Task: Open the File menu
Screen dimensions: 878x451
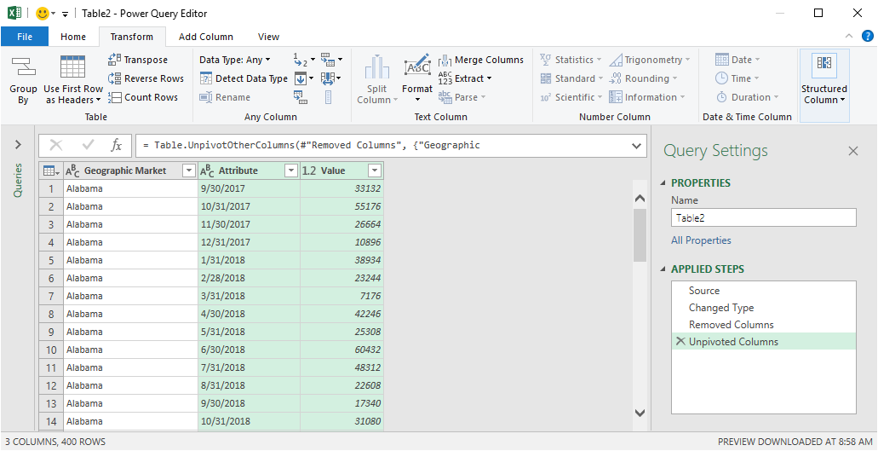Action: (25, 37)
